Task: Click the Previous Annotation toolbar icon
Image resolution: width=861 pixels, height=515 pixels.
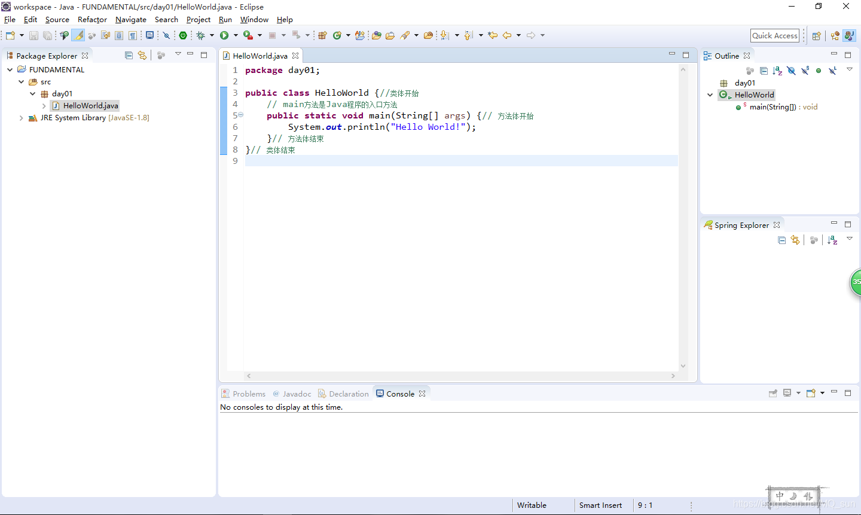Action: (468, 35)
